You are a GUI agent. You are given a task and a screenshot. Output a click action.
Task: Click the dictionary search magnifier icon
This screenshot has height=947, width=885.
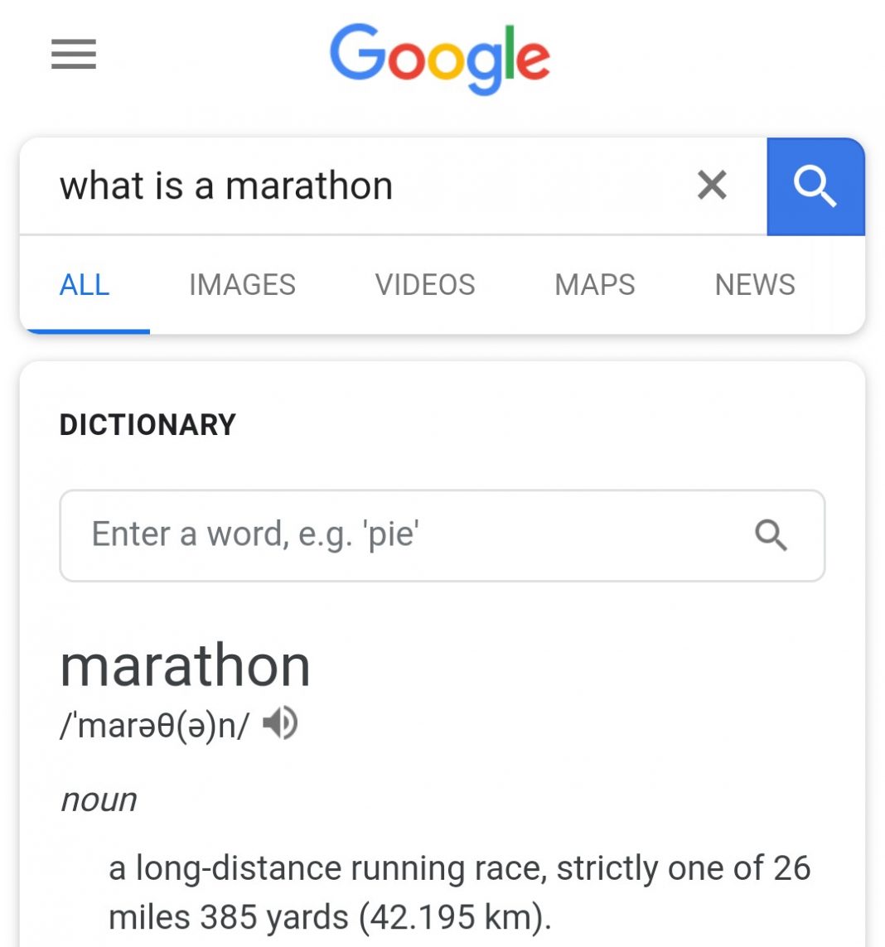click(x=771, y=535)
